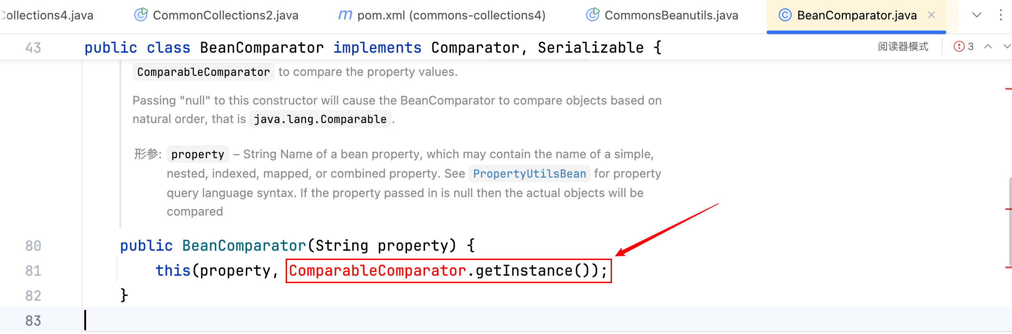Switch to the CommonCollections2.java tab
This screenshot has width=1012, height=334.
(225, 15)
